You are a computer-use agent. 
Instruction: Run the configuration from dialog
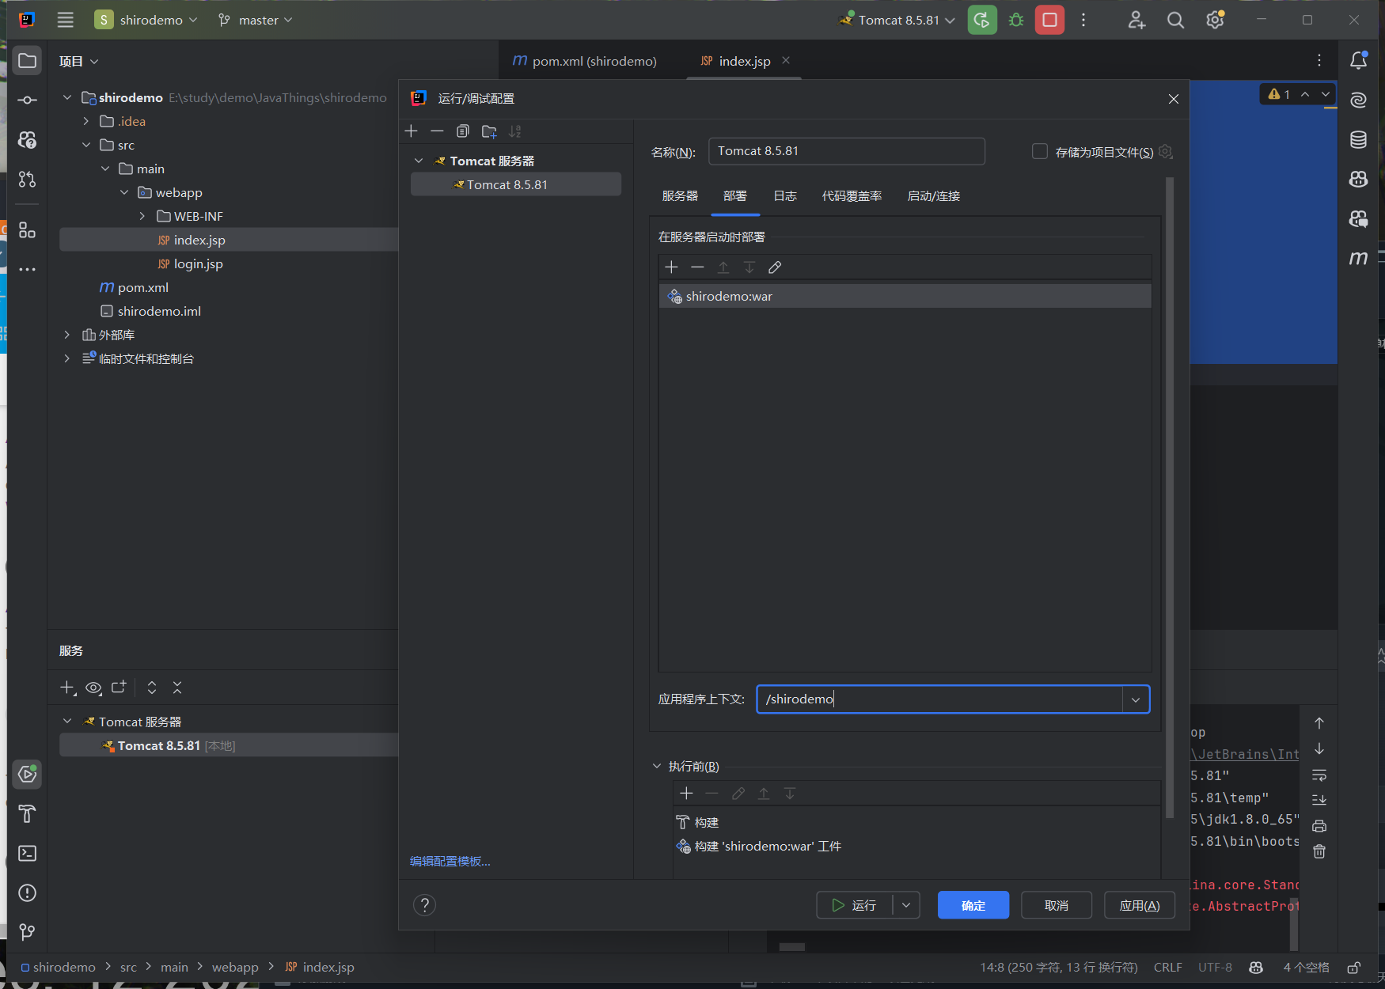(x=855, y=905)
